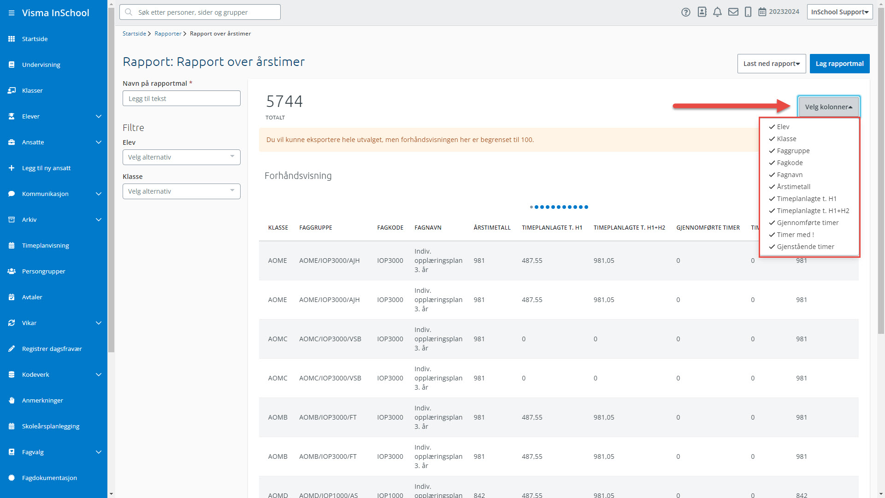
Task: Follow the Rapporter breadcrumb link
Action: (x=168, y=34)
